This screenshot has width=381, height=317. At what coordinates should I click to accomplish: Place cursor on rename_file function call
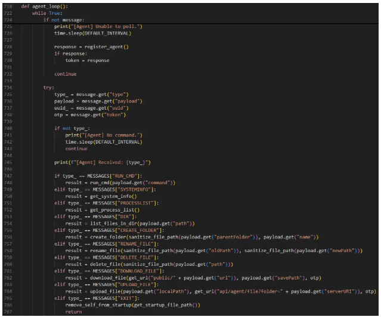click(105, 250)
